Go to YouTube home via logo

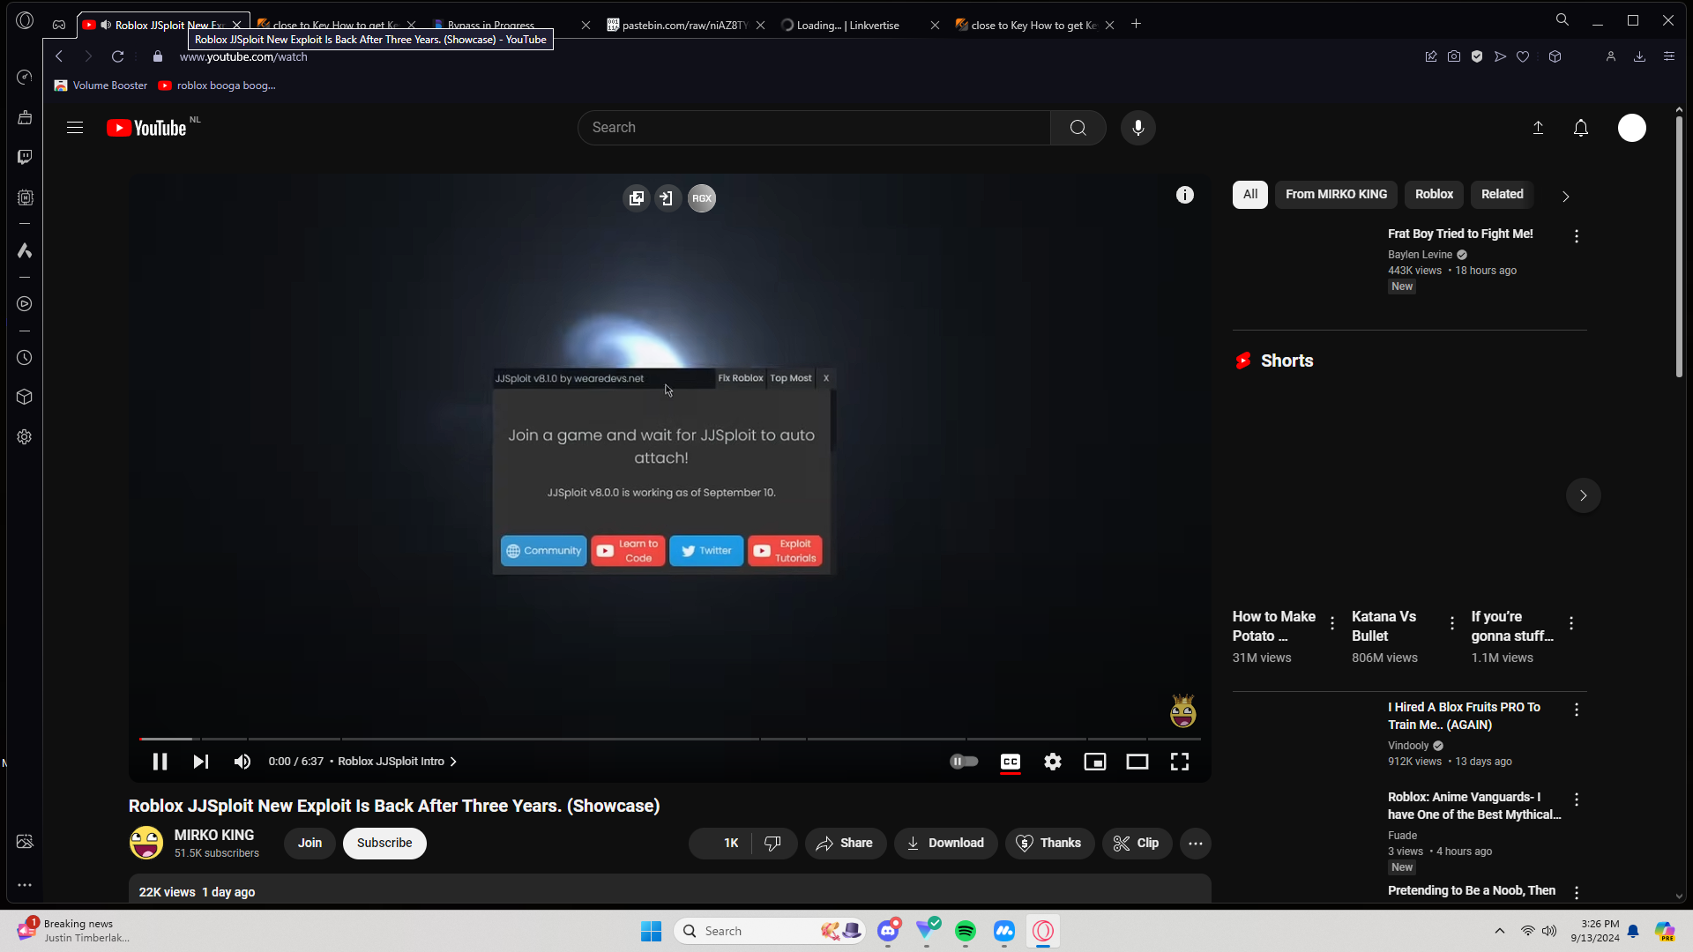146,128
